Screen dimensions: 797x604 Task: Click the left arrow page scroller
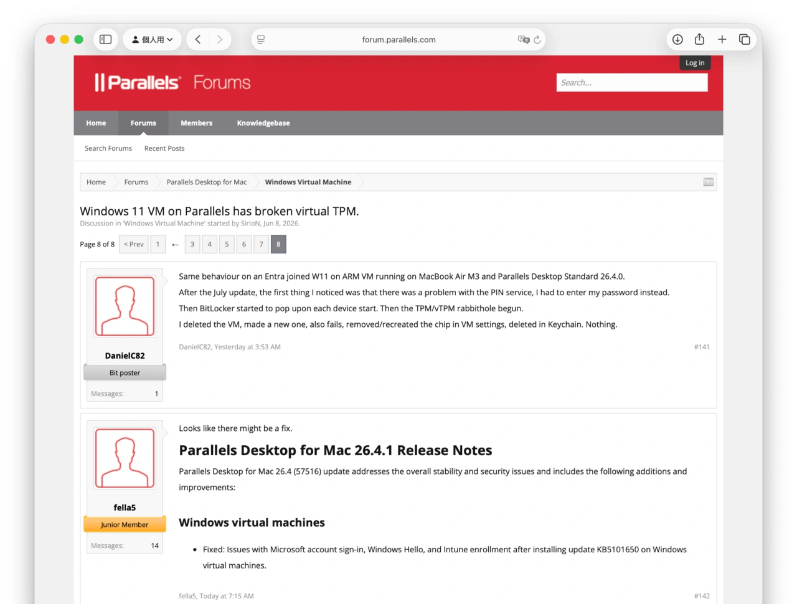175,244
